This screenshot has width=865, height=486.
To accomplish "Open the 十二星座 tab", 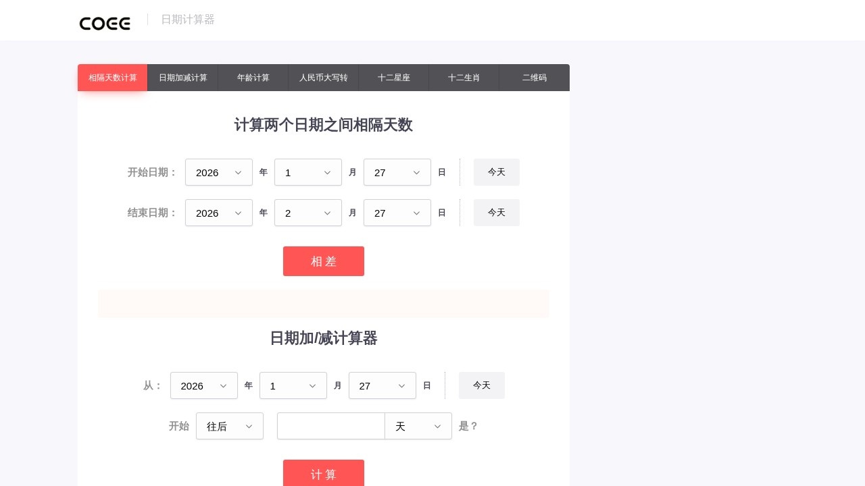I will 393,78.
